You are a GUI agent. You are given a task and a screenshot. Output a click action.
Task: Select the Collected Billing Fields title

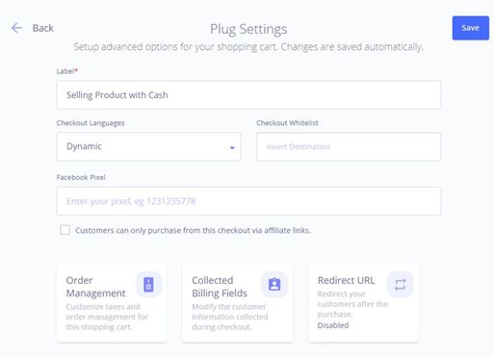coord(220,287)
